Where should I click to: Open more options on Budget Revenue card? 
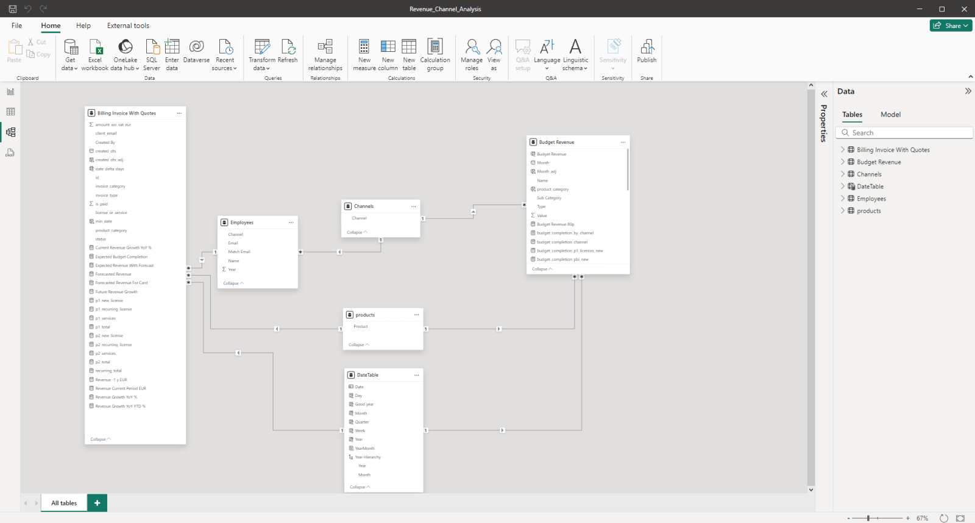click(x=623, y=142)
